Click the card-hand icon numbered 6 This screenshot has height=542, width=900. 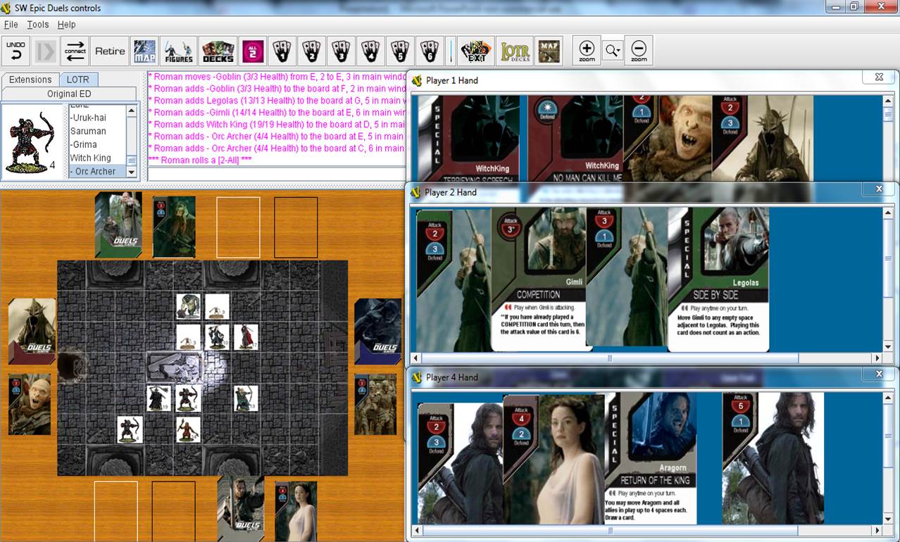click(429, 51)
